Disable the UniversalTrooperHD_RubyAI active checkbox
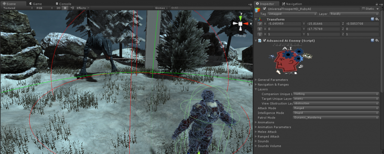Viewport: 384px width, 154px height. [x=265, y=9]
